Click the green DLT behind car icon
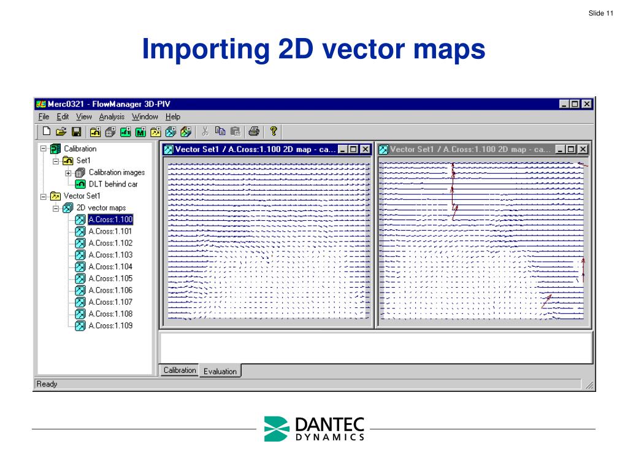Viewport: 628px width, 471px height. pyautogui.click(x=80, y=184)
